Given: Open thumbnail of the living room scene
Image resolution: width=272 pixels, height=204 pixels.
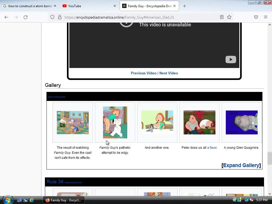Looking at the screenshot, I should pyautogui.click(x=73, y=122).
